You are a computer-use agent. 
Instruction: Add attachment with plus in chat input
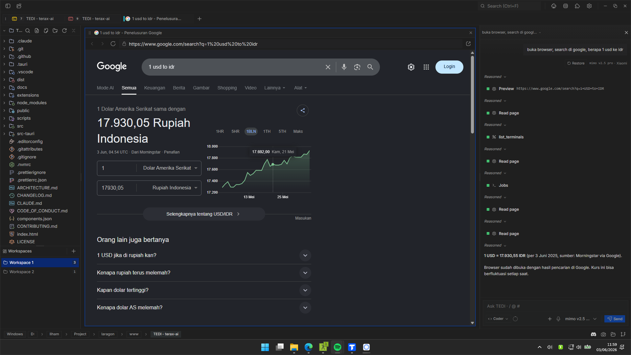tap(550, 319)
